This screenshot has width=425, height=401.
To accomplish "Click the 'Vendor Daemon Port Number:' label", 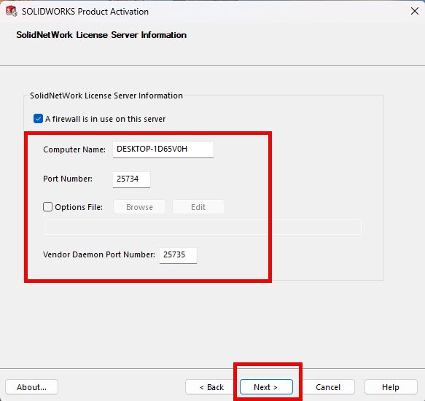I will click(99, 254).
